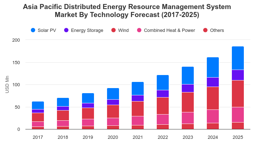Click the blue Solar PV segment for 2023
The height and width of the screenshot is (145, 254).
(x=188, y=75)
